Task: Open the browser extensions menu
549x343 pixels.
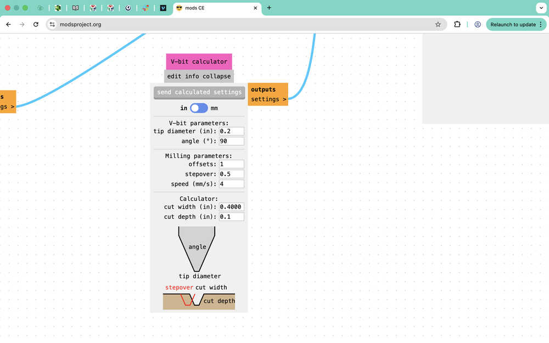Action: [x=457, y=25]
